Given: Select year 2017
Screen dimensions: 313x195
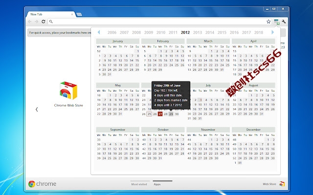Looking at the screenshot, I should 246,33.
